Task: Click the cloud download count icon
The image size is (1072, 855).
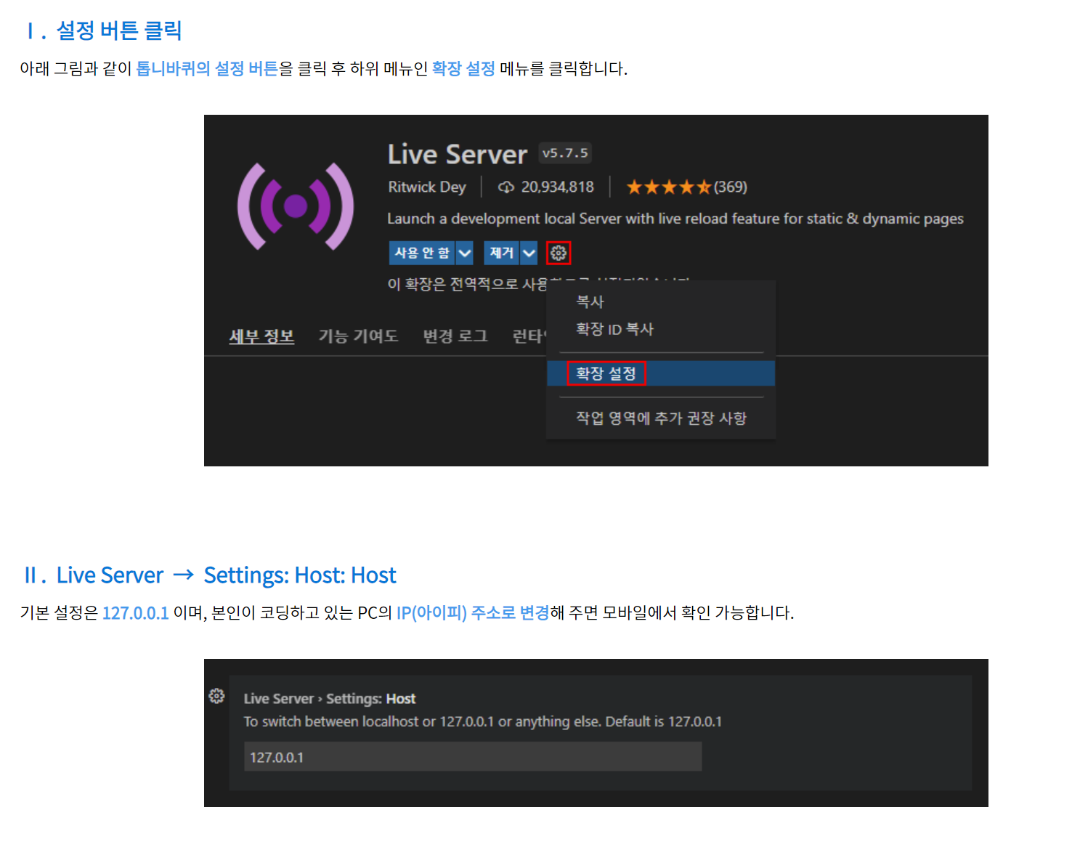Action: (506, 187)
